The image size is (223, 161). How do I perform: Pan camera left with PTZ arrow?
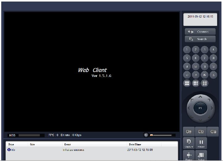coord(189,108)
